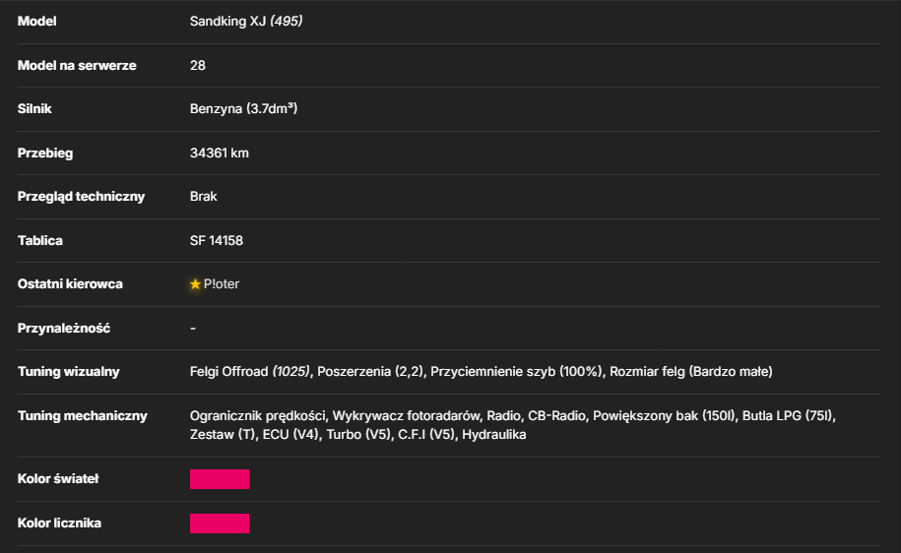Screen dimensions: 901x553
Task: Click the Przegląd techniczny label
Action: pyautogui.click(x=81, y=197)
